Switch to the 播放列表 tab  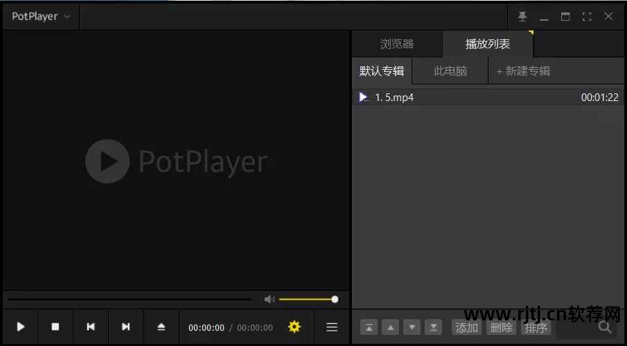pyautogui.click(x=488, y=44)
